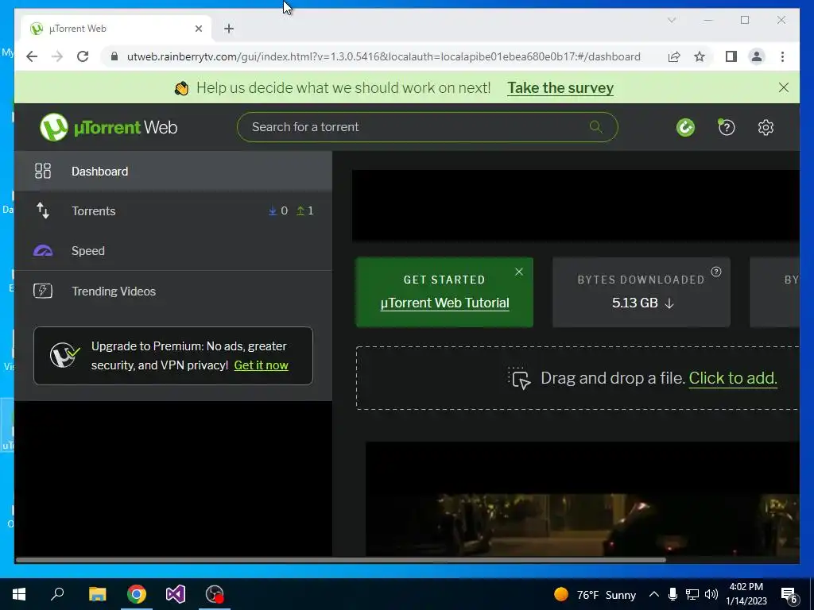This screenshot has height=610, width=814.
Task: Click the magnifier icon in torrent search
Action: click(596, 126)
